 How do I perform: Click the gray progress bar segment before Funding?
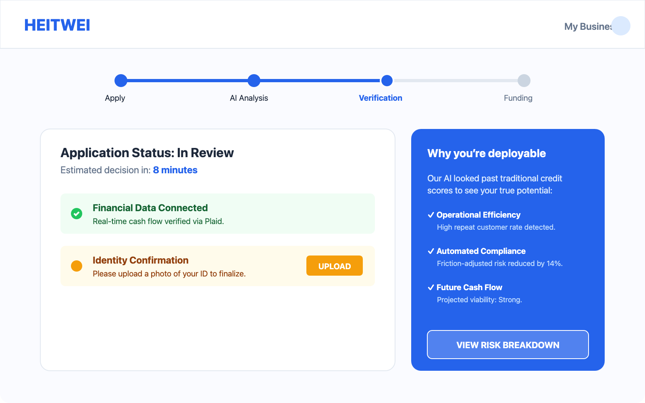click(x=456, y=81)
